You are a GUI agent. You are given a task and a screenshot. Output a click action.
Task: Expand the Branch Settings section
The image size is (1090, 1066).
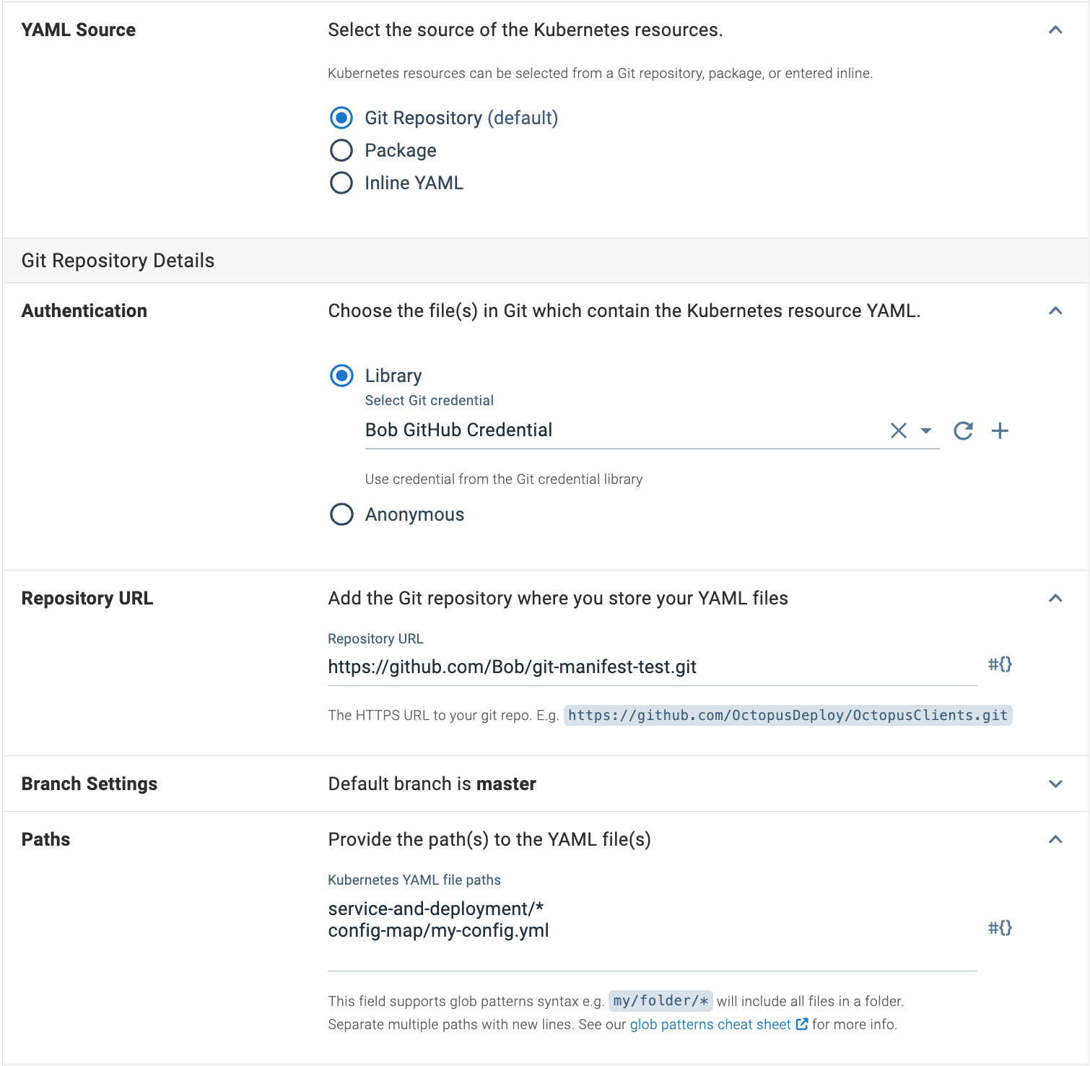1055,784
